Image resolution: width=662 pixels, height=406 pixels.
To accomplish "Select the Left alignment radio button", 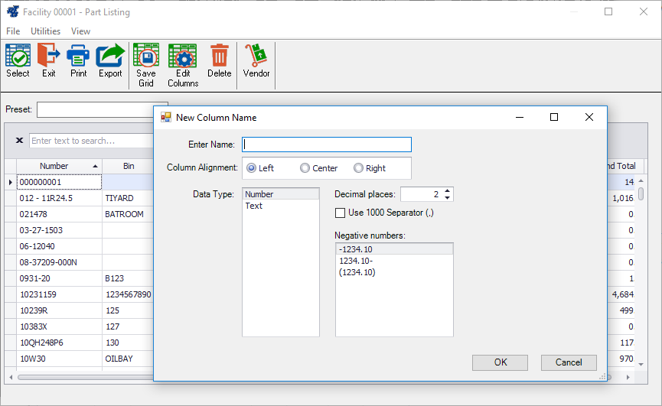I will (x=251, y=168).
